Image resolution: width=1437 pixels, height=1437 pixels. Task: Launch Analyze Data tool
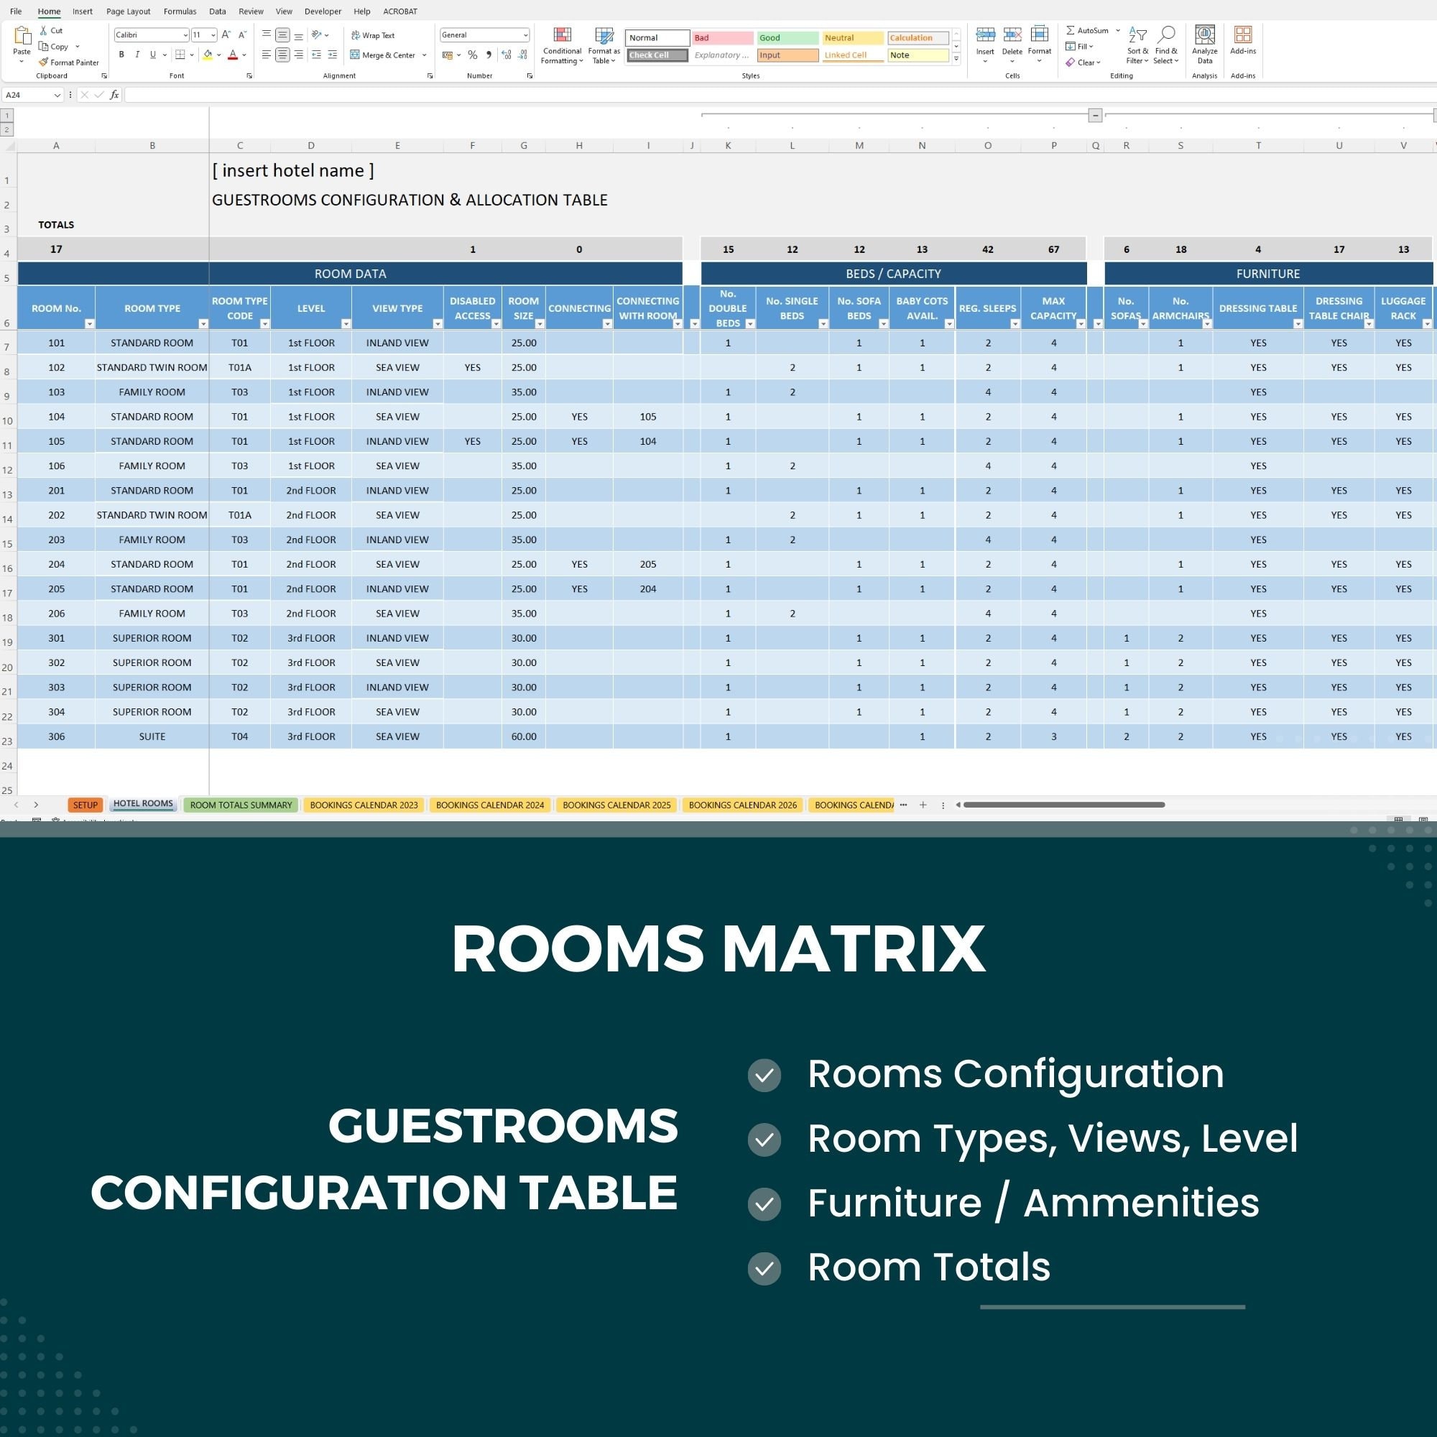click(x=1204, y=41)
